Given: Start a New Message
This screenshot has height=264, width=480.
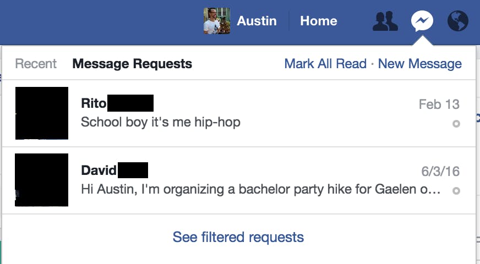Looking at the screenshot, I should point(420,64).
